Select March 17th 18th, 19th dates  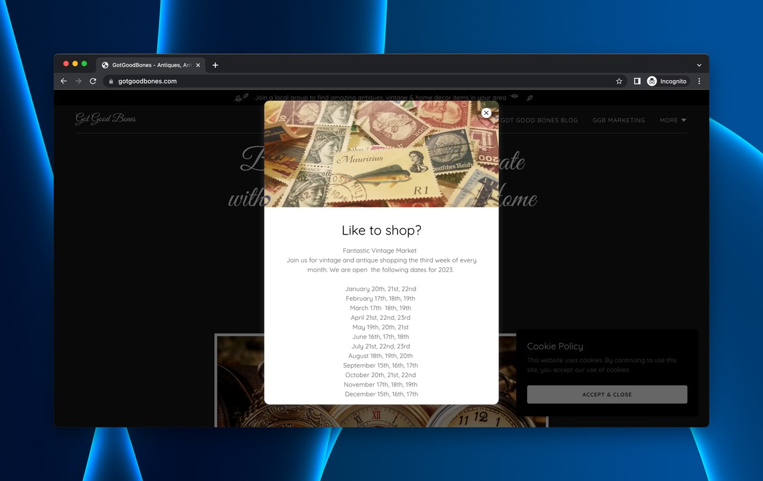380,308
